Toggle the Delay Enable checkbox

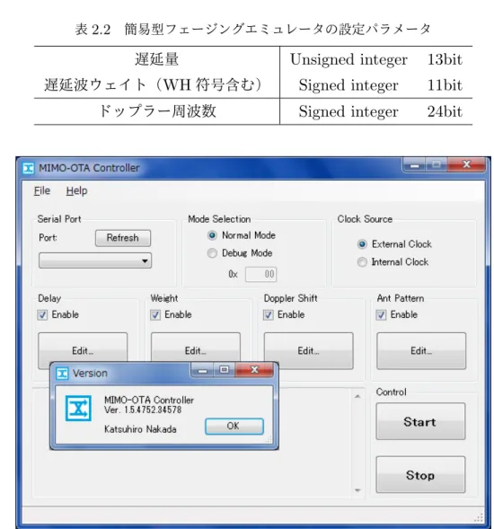(x=42, y=314)
